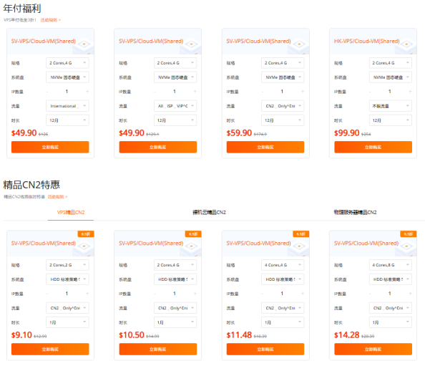The width and height of the screenshot is (425, 366).
Task: Click the HK-VPS/Cloud-VM(Shared) card title
Action: pos(367,42)
